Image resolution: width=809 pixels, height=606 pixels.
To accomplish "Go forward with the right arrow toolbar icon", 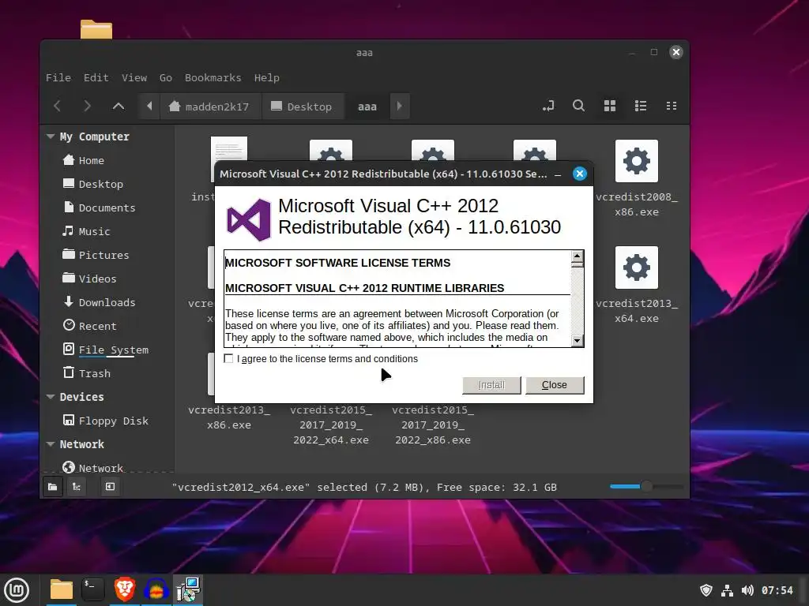I will pos(87,107).
